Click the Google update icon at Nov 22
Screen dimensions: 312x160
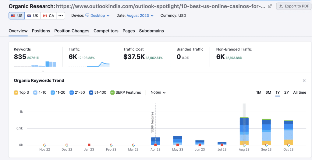pos(44,145)
